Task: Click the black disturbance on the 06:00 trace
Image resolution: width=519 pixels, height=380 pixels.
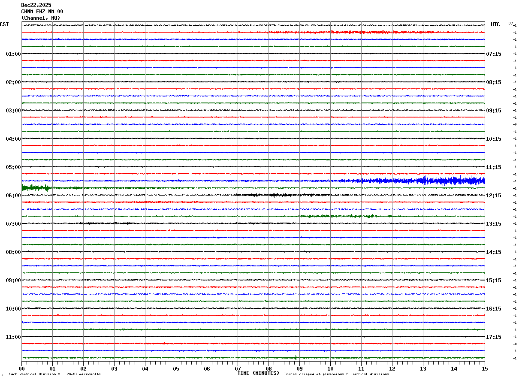Action: [x=283, y=195]
